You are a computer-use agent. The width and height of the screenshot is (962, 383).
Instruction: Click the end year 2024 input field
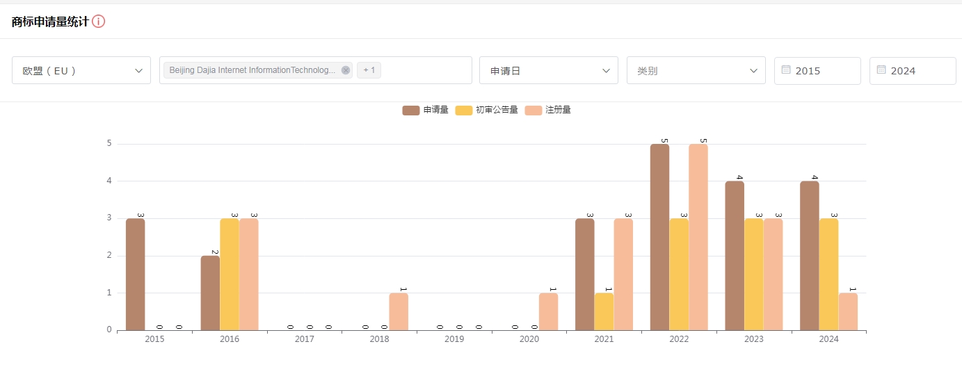(920, 70)
